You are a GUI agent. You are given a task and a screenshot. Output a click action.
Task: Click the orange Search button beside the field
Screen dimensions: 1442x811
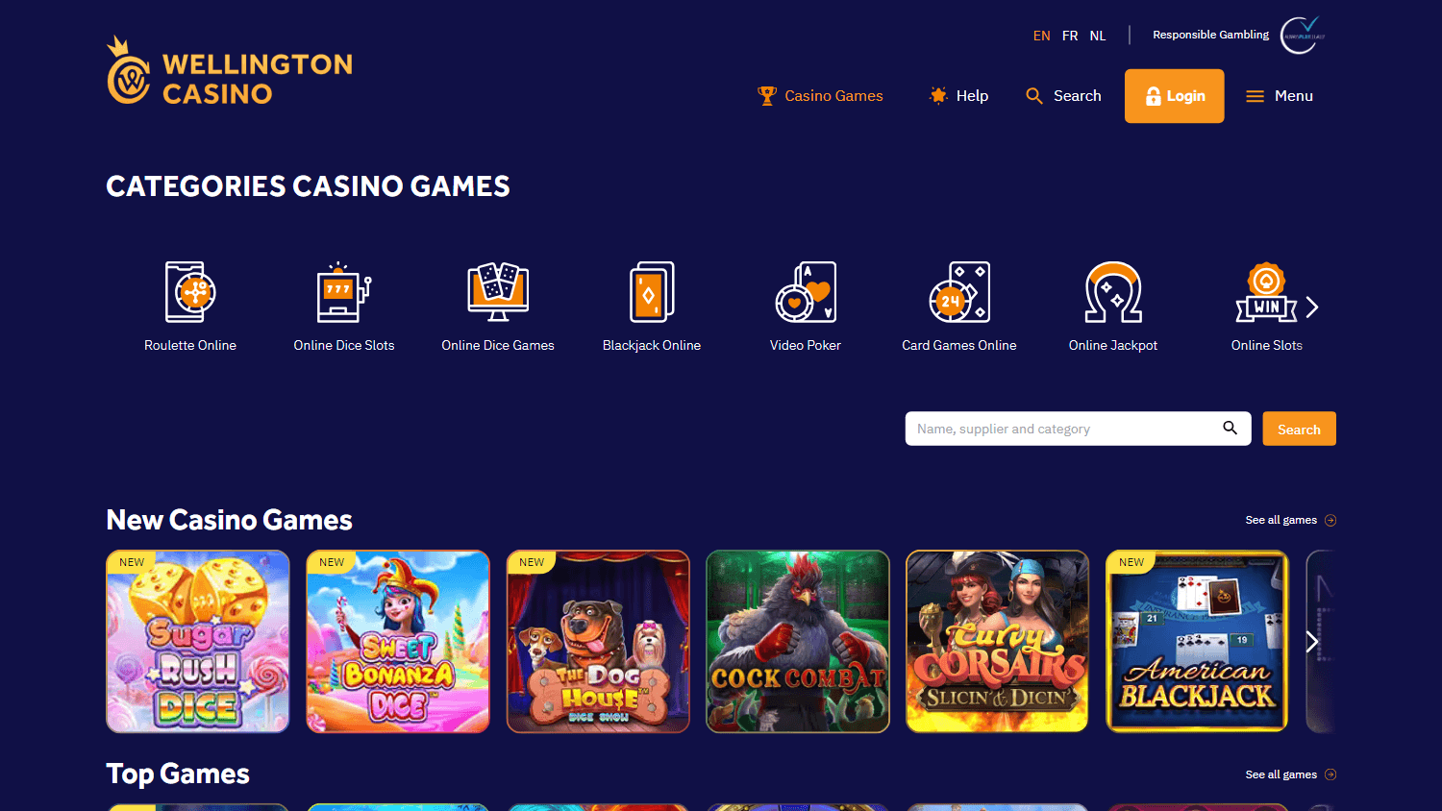pyautogui.click(x=1300, y=429)
